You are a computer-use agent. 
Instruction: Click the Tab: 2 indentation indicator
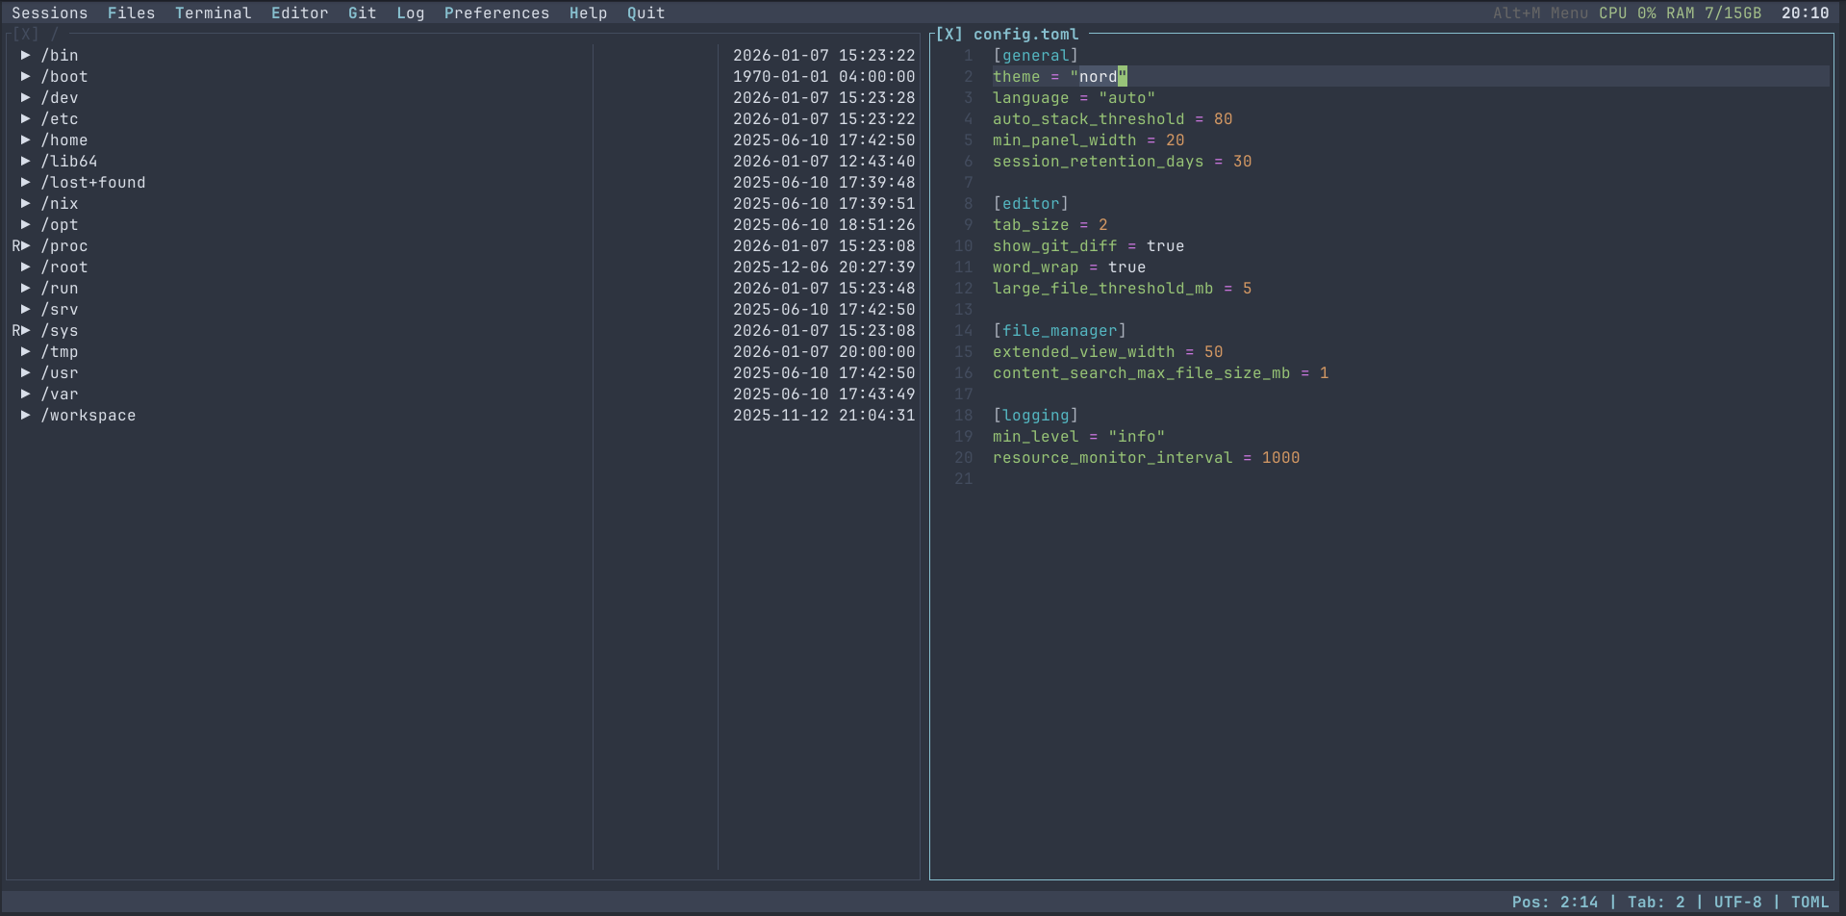click(1656, 903)
